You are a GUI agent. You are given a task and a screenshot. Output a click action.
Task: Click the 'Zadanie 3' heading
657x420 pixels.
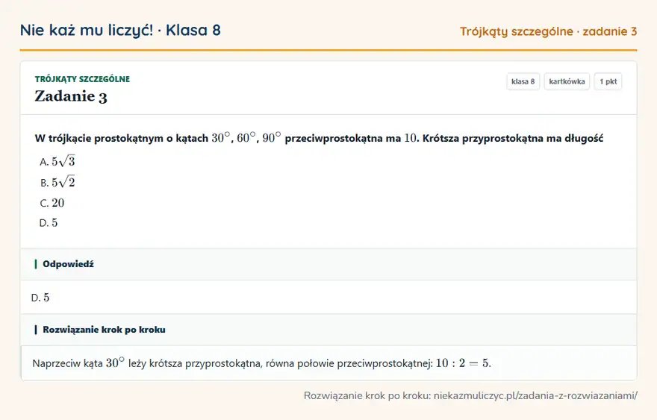coord(71,96)
